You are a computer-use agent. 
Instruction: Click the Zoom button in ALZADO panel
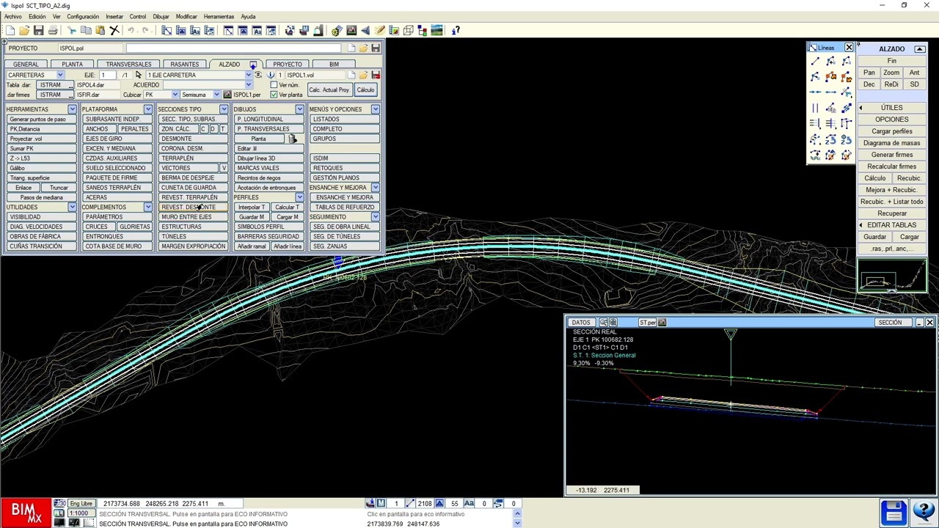[891, 73]
